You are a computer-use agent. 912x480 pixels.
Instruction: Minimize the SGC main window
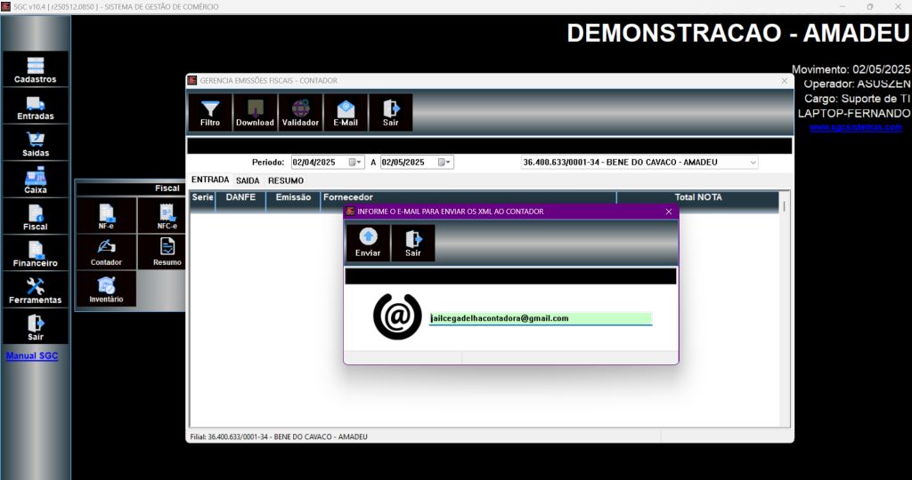843,7
